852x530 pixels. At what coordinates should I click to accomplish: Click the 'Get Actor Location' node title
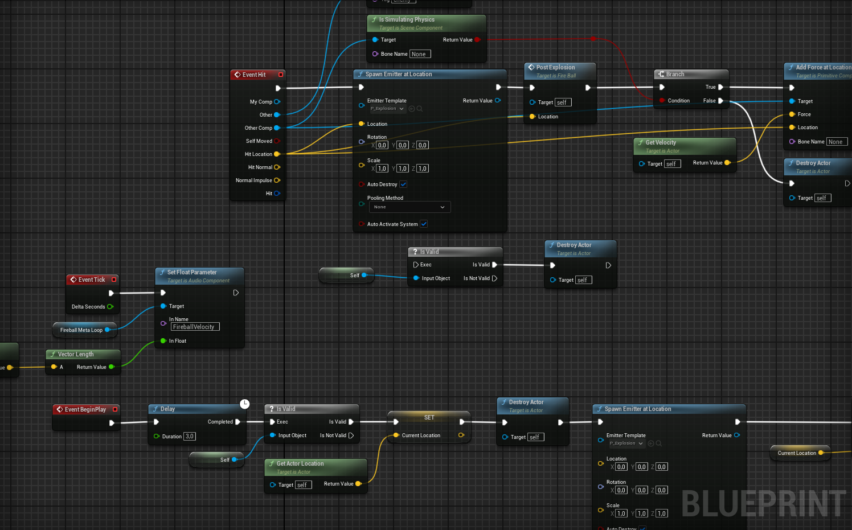click(300, 463)
